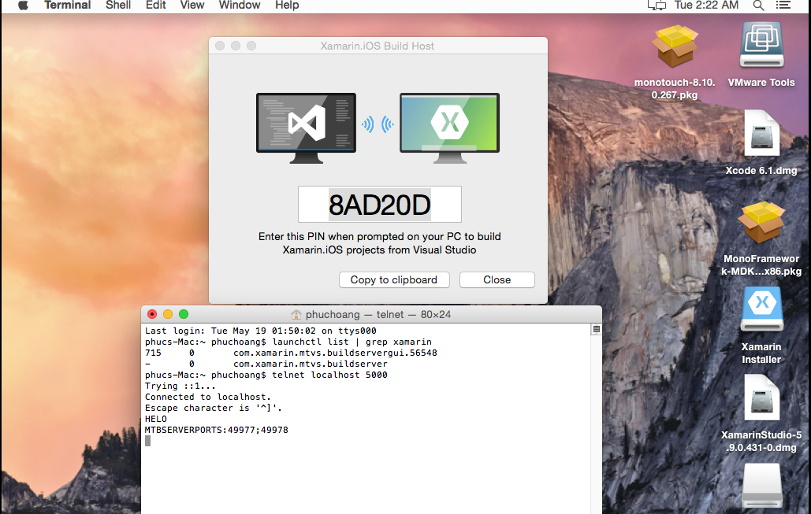The width and height of the screenshot is (811, 514).
Task: Select the partially visible hard drive icon at bottom
Action: (761, 486)
